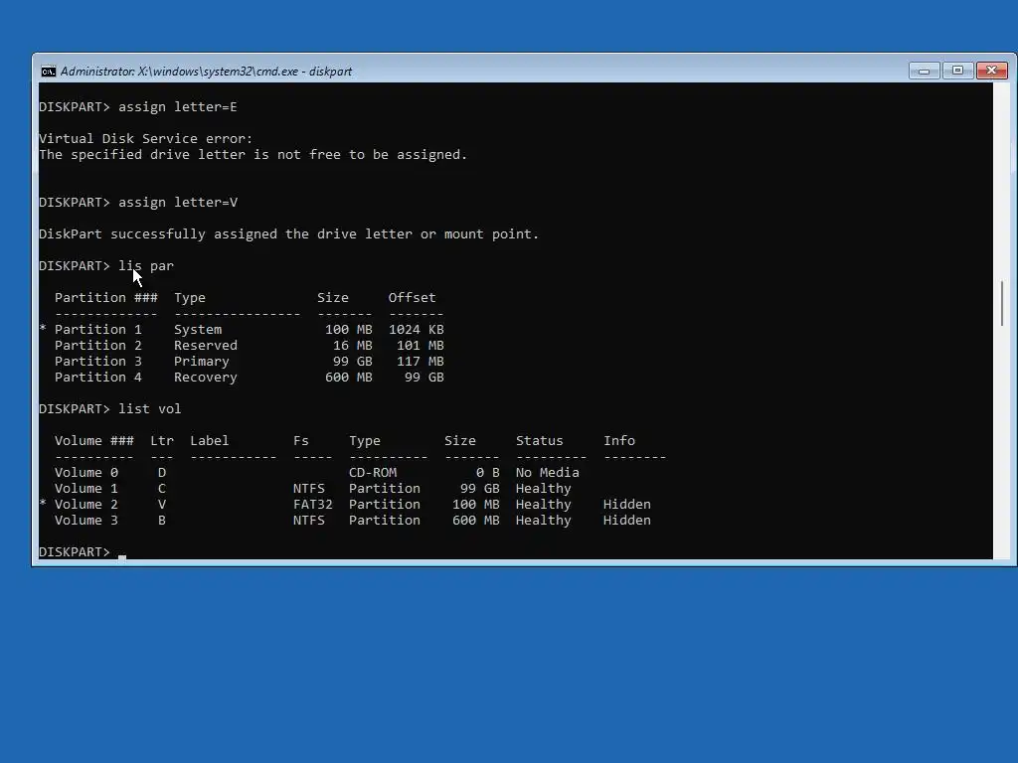This screenshot has width=1018, height=763.
Task: Click 'The specified drive letter is not free' message
Action: click(x=254, y=154)
